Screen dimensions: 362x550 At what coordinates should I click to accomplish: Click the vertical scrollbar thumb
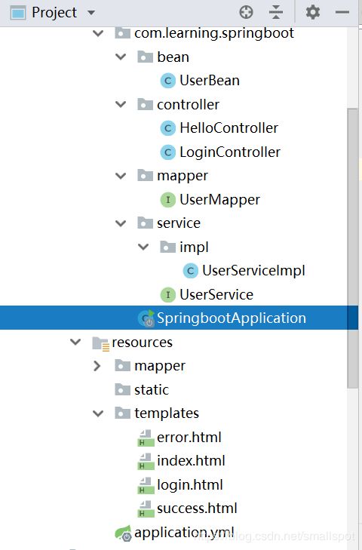click(352, 248)
